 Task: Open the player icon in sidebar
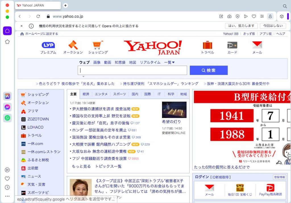(7, 170)
